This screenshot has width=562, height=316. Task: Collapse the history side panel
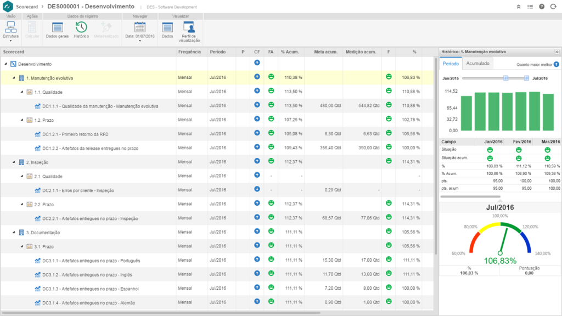pos(557,51)
